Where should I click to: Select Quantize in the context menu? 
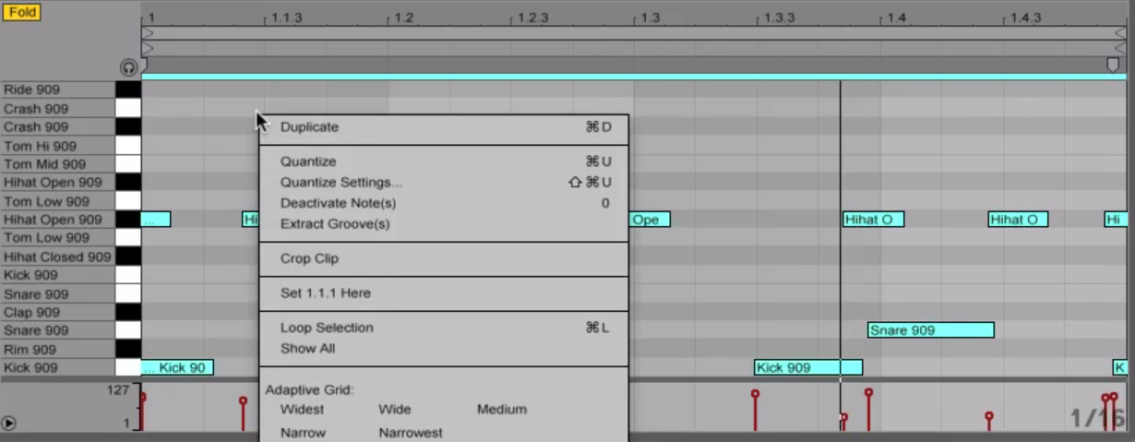click(308, 161)
